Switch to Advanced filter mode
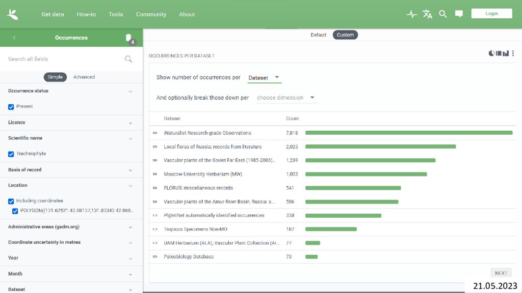 (x=84, y=77)
